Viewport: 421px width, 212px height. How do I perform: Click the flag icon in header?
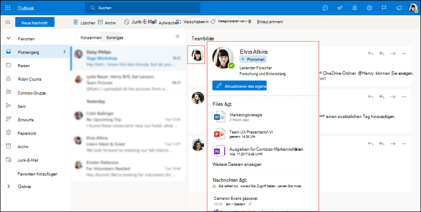pyautogui.click(x=384, y=8)
